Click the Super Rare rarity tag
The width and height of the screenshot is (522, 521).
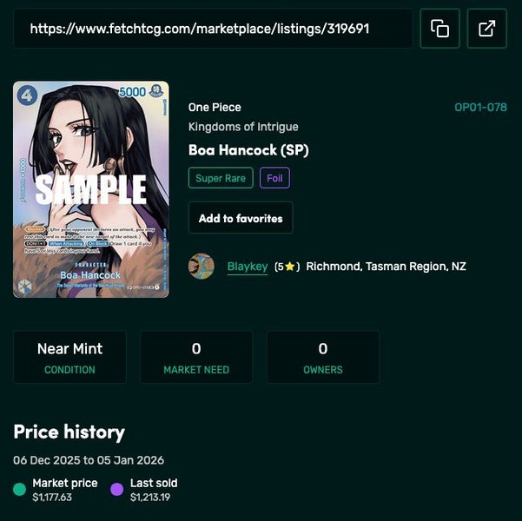tap(221, 178)
